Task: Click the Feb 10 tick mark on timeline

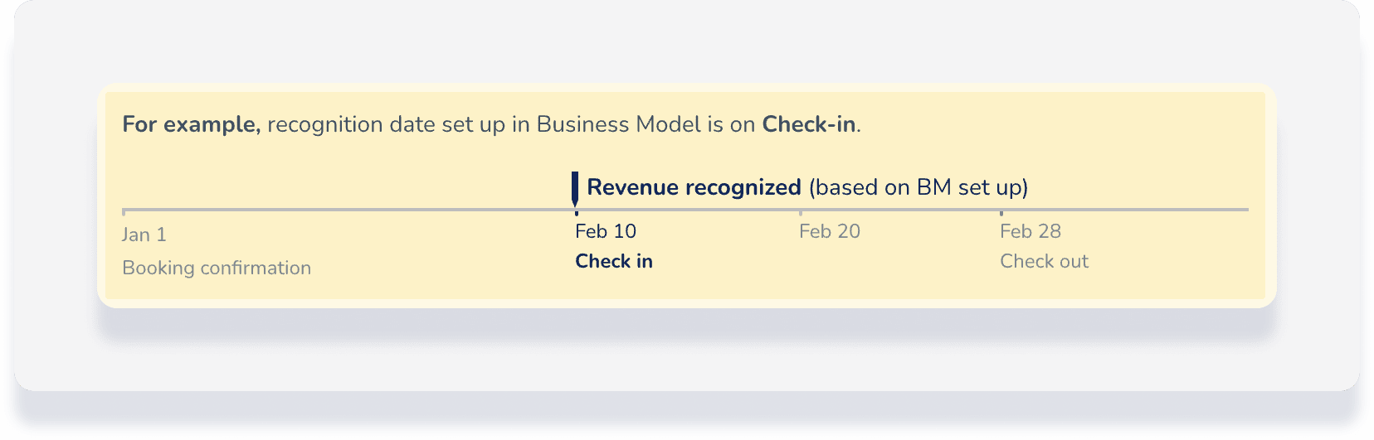Action: point(576,213)
